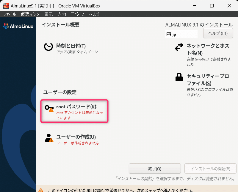
Task: Minimize the VirtualBox window
Action: click(x=195, y=6)
